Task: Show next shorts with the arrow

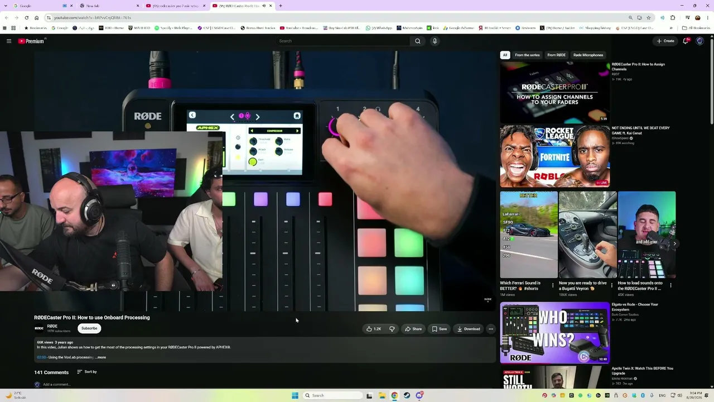Action: pos(674,243)
